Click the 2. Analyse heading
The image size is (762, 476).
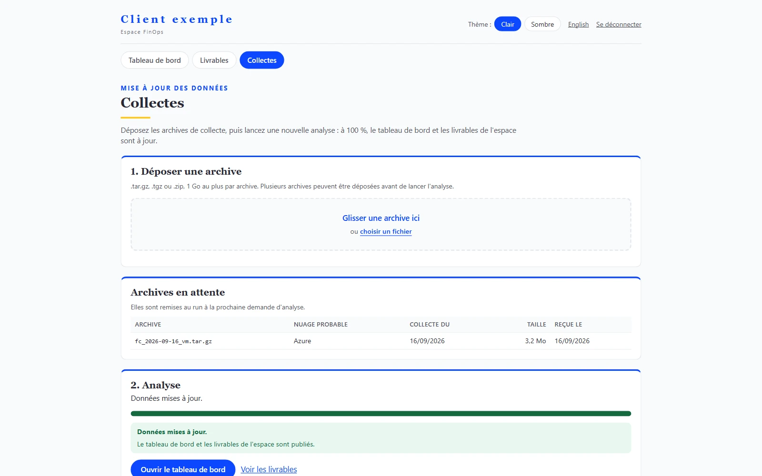(156, 385)
